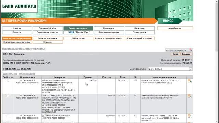Switch to Выписка для печати tab
Screen dimensions: 219x123
pyautogui.click(x=48, y=38)
